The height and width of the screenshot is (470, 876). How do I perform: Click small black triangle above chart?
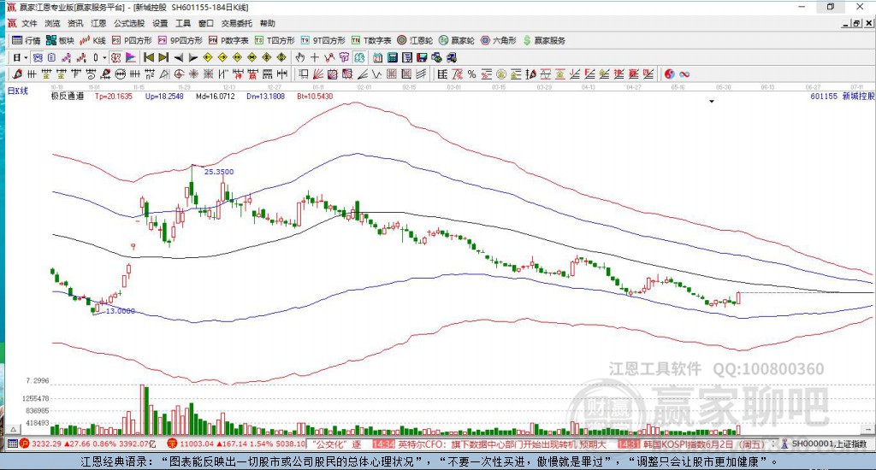(712, 102)
